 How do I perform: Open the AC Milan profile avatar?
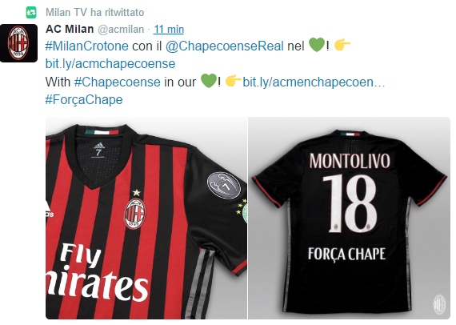[x=18, y=43]
